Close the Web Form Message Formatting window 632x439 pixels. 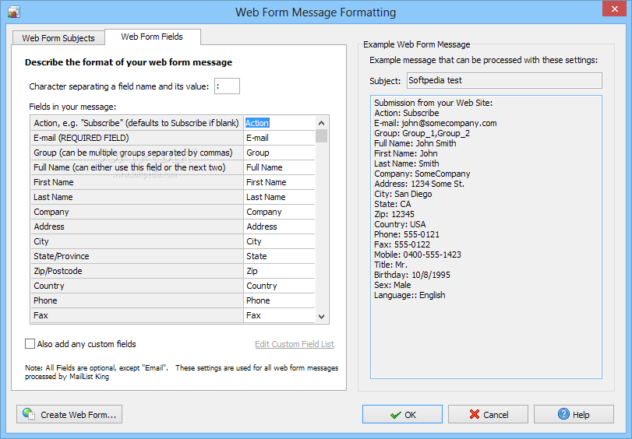click(x=614, y=9)
